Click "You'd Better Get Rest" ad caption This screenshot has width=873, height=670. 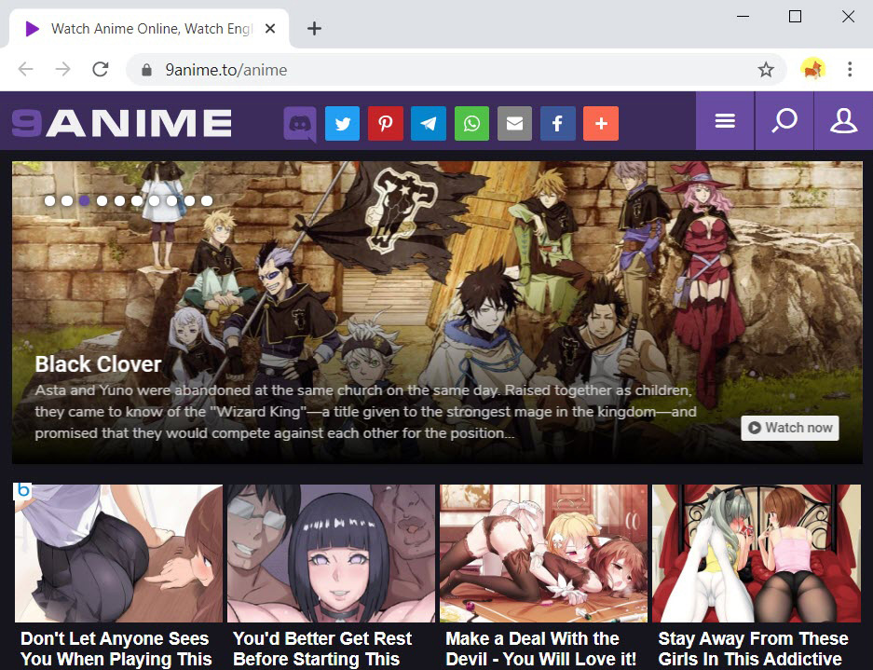coord(321,649)
